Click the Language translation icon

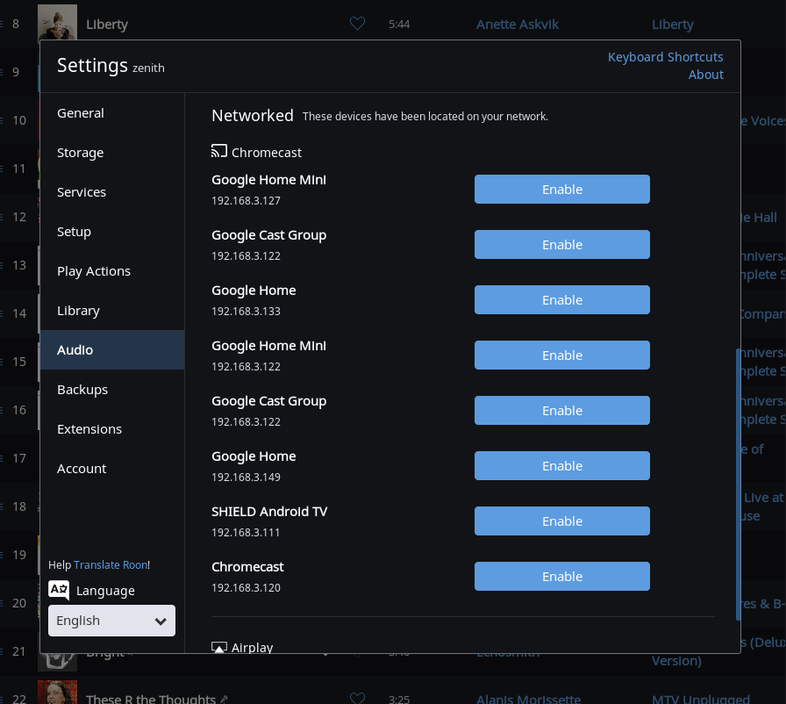[x=59, y=590]
